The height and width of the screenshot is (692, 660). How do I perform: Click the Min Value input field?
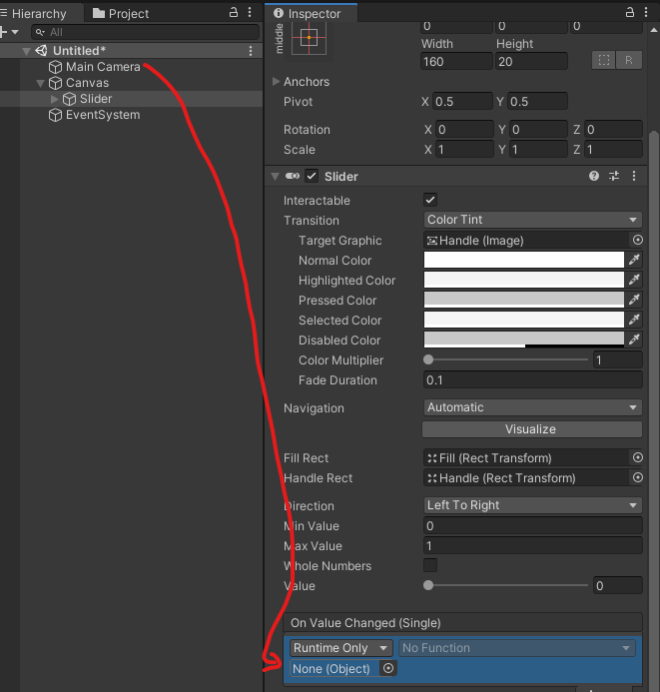pos(532,525)
